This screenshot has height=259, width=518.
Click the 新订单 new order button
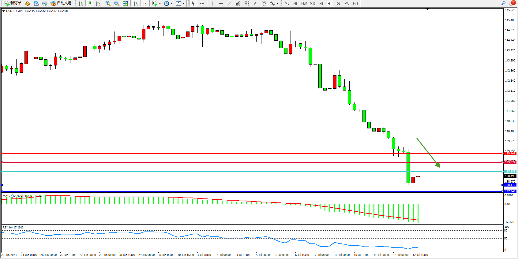coord(13,3)
